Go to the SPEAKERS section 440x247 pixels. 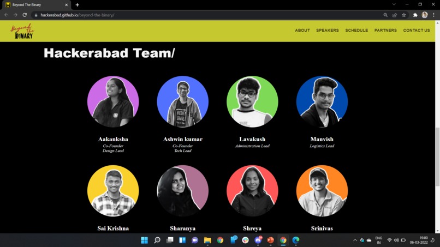[328, 31]
